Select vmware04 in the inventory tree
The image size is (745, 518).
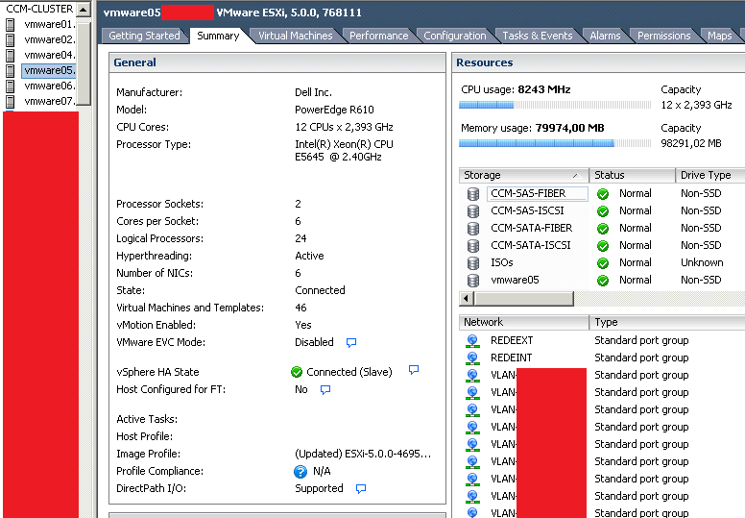click(49, 55)
